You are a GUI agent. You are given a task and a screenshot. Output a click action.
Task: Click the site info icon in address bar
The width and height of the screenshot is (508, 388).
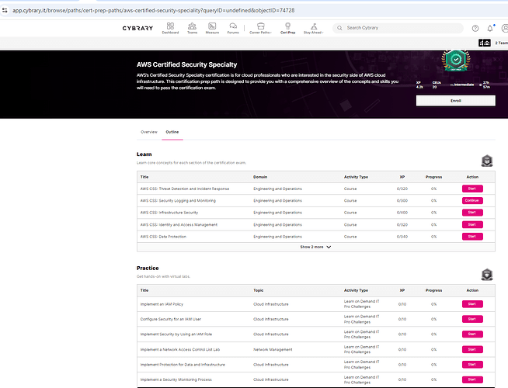pos(6,10)
